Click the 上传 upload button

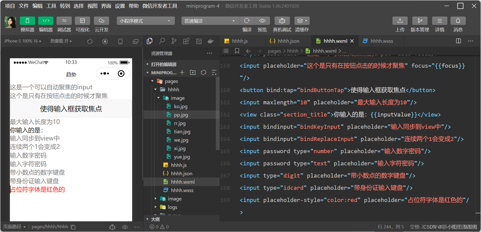coord(400,21)
